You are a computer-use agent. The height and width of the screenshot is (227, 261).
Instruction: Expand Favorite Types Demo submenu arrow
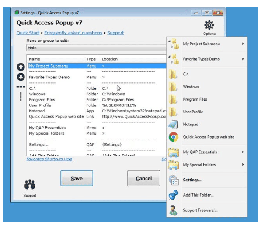click(243, 59)
